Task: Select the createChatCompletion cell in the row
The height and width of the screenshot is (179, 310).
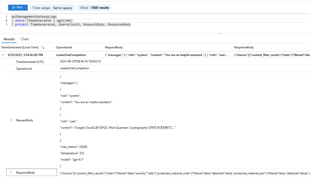Action: tap(71, 55)
